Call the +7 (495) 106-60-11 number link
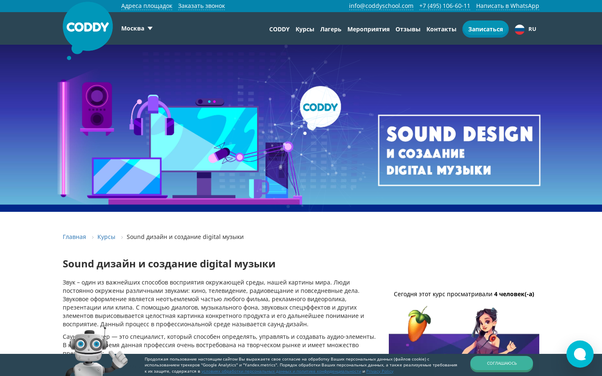The image size is (602, 376). click(445, 6)
